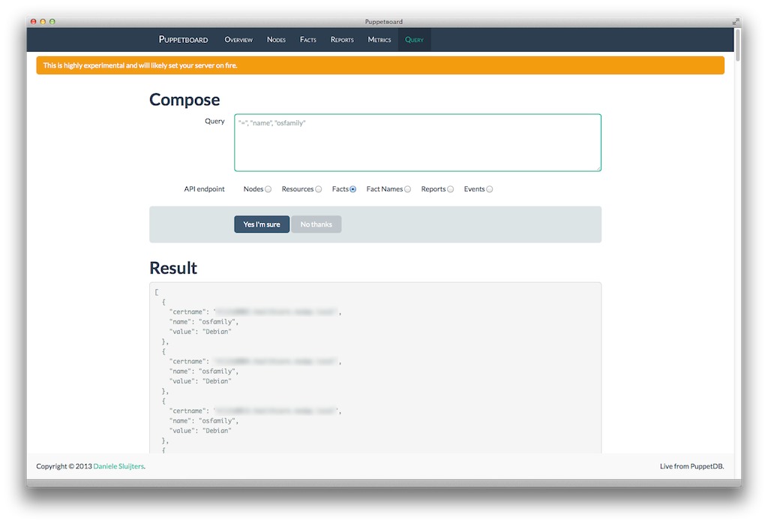Pick the Fact Names endpoint option

pyautogui.click(x=407, y=190)
